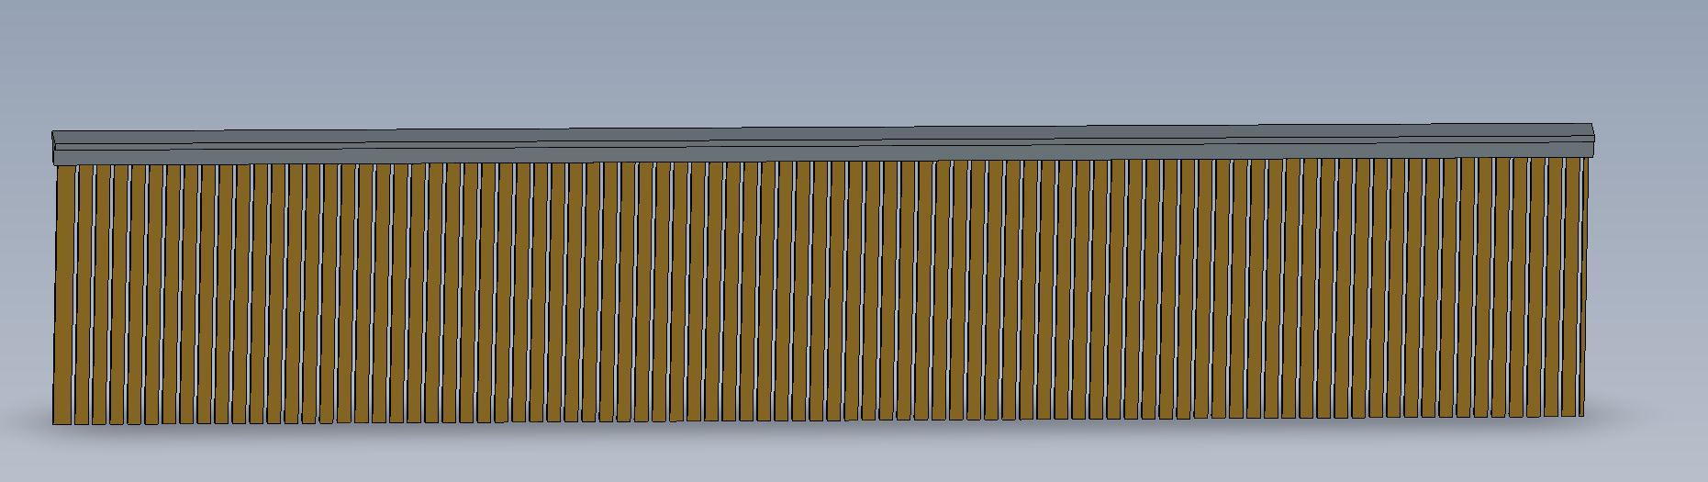
Task: Click the thin middle gray rail band
Action: coord(822,142)
